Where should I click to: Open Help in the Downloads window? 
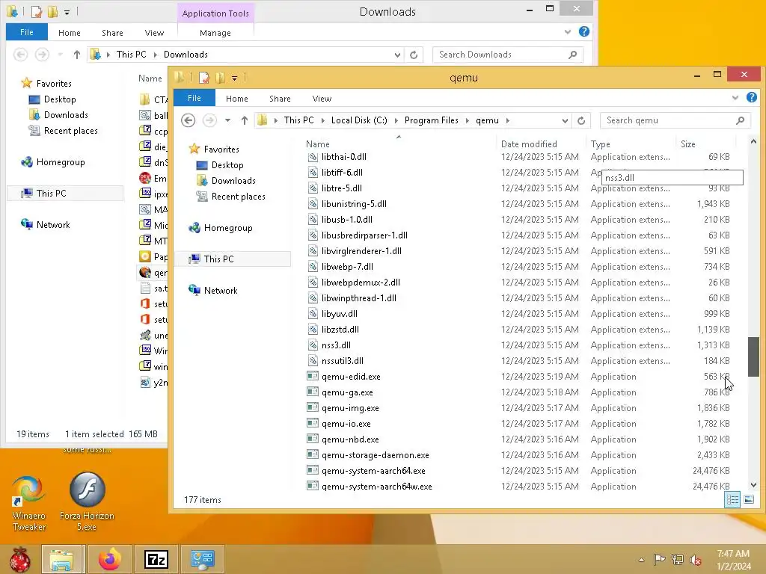tap(583, 31)
